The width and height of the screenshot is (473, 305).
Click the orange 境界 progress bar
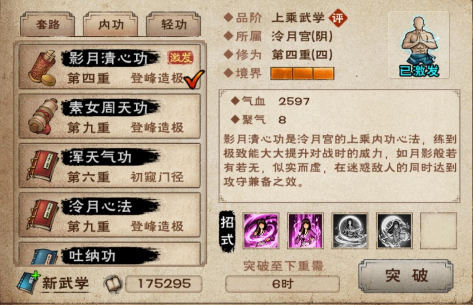coord(302,73)
